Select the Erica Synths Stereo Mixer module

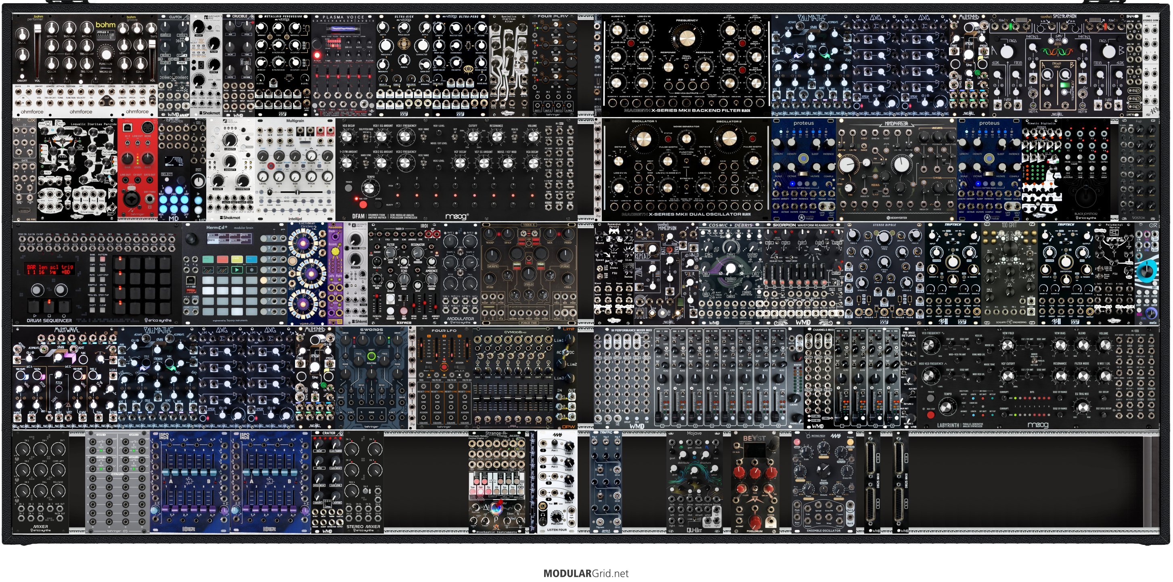[363, 482]
